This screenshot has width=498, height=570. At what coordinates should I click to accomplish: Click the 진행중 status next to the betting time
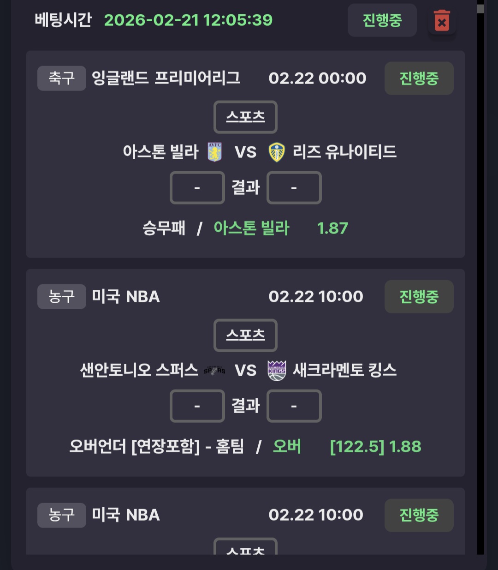pos(382,20)
